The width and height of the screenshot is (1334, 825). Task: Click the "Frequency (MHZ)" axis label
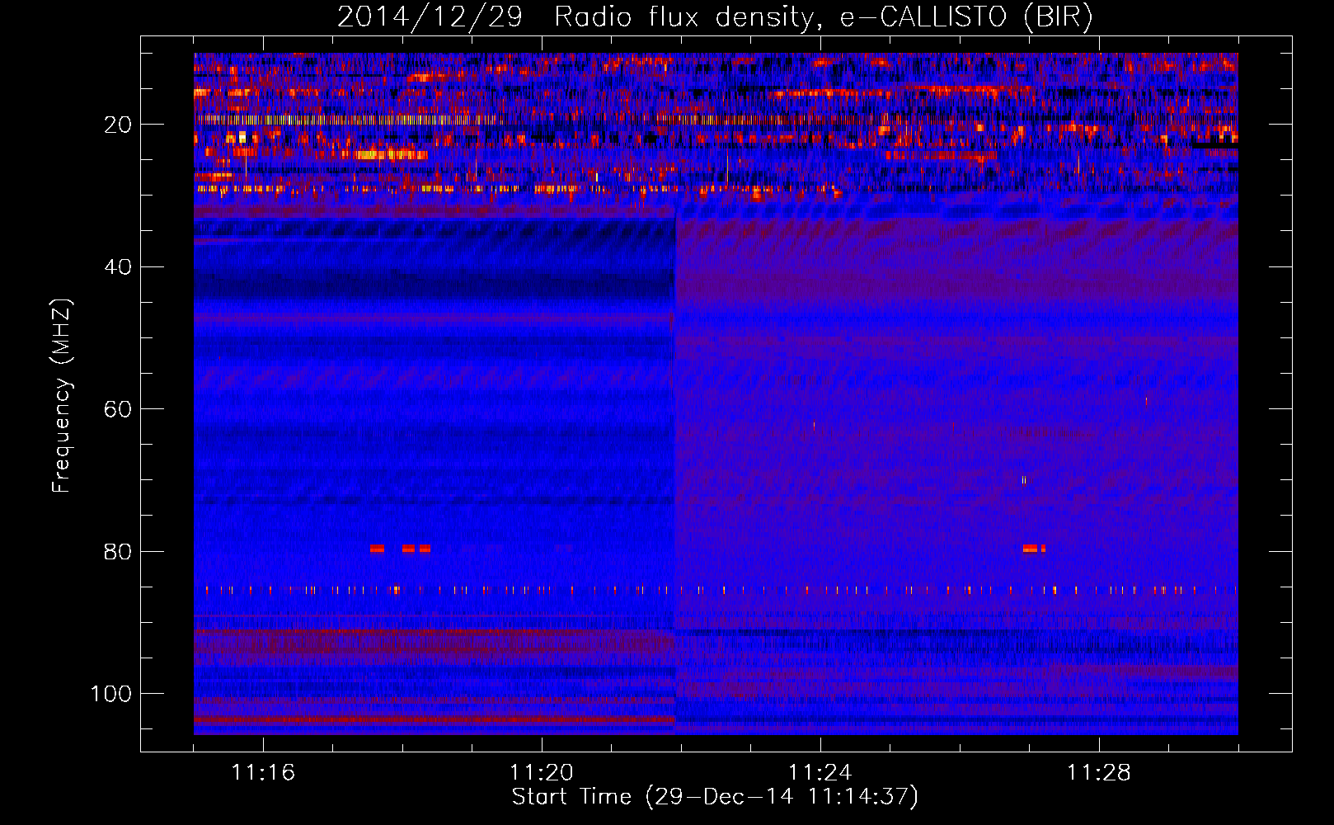tap(62, 396)
